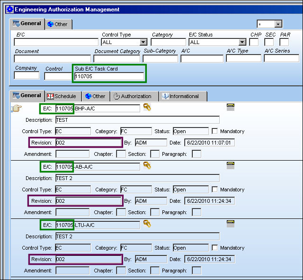The image size is (303, 280).
Task: Select the upper General tab
Action: tap(27, 24)
